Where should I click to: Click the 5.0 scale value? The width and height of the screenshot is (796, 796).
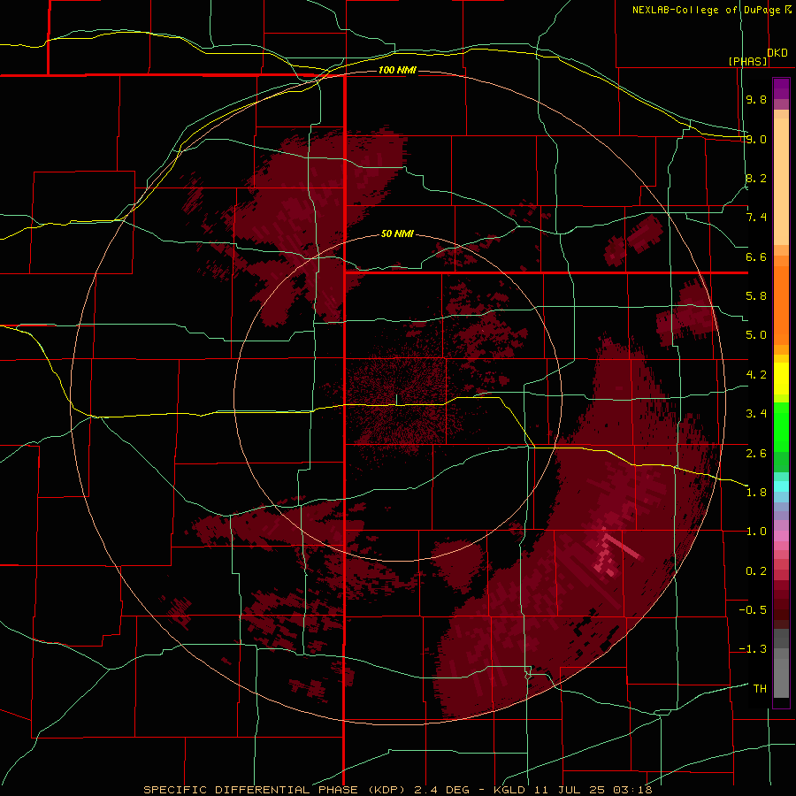756,335
